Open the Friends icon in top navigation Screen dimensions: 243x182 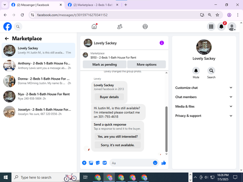point(120,27)
